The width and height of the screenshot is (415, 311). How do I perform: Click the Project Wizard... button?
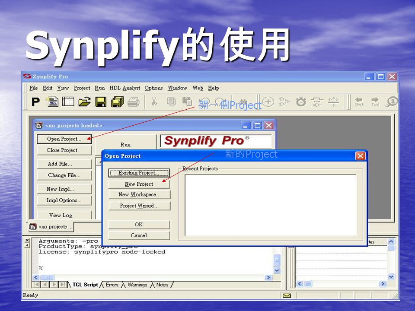point(139,206)
